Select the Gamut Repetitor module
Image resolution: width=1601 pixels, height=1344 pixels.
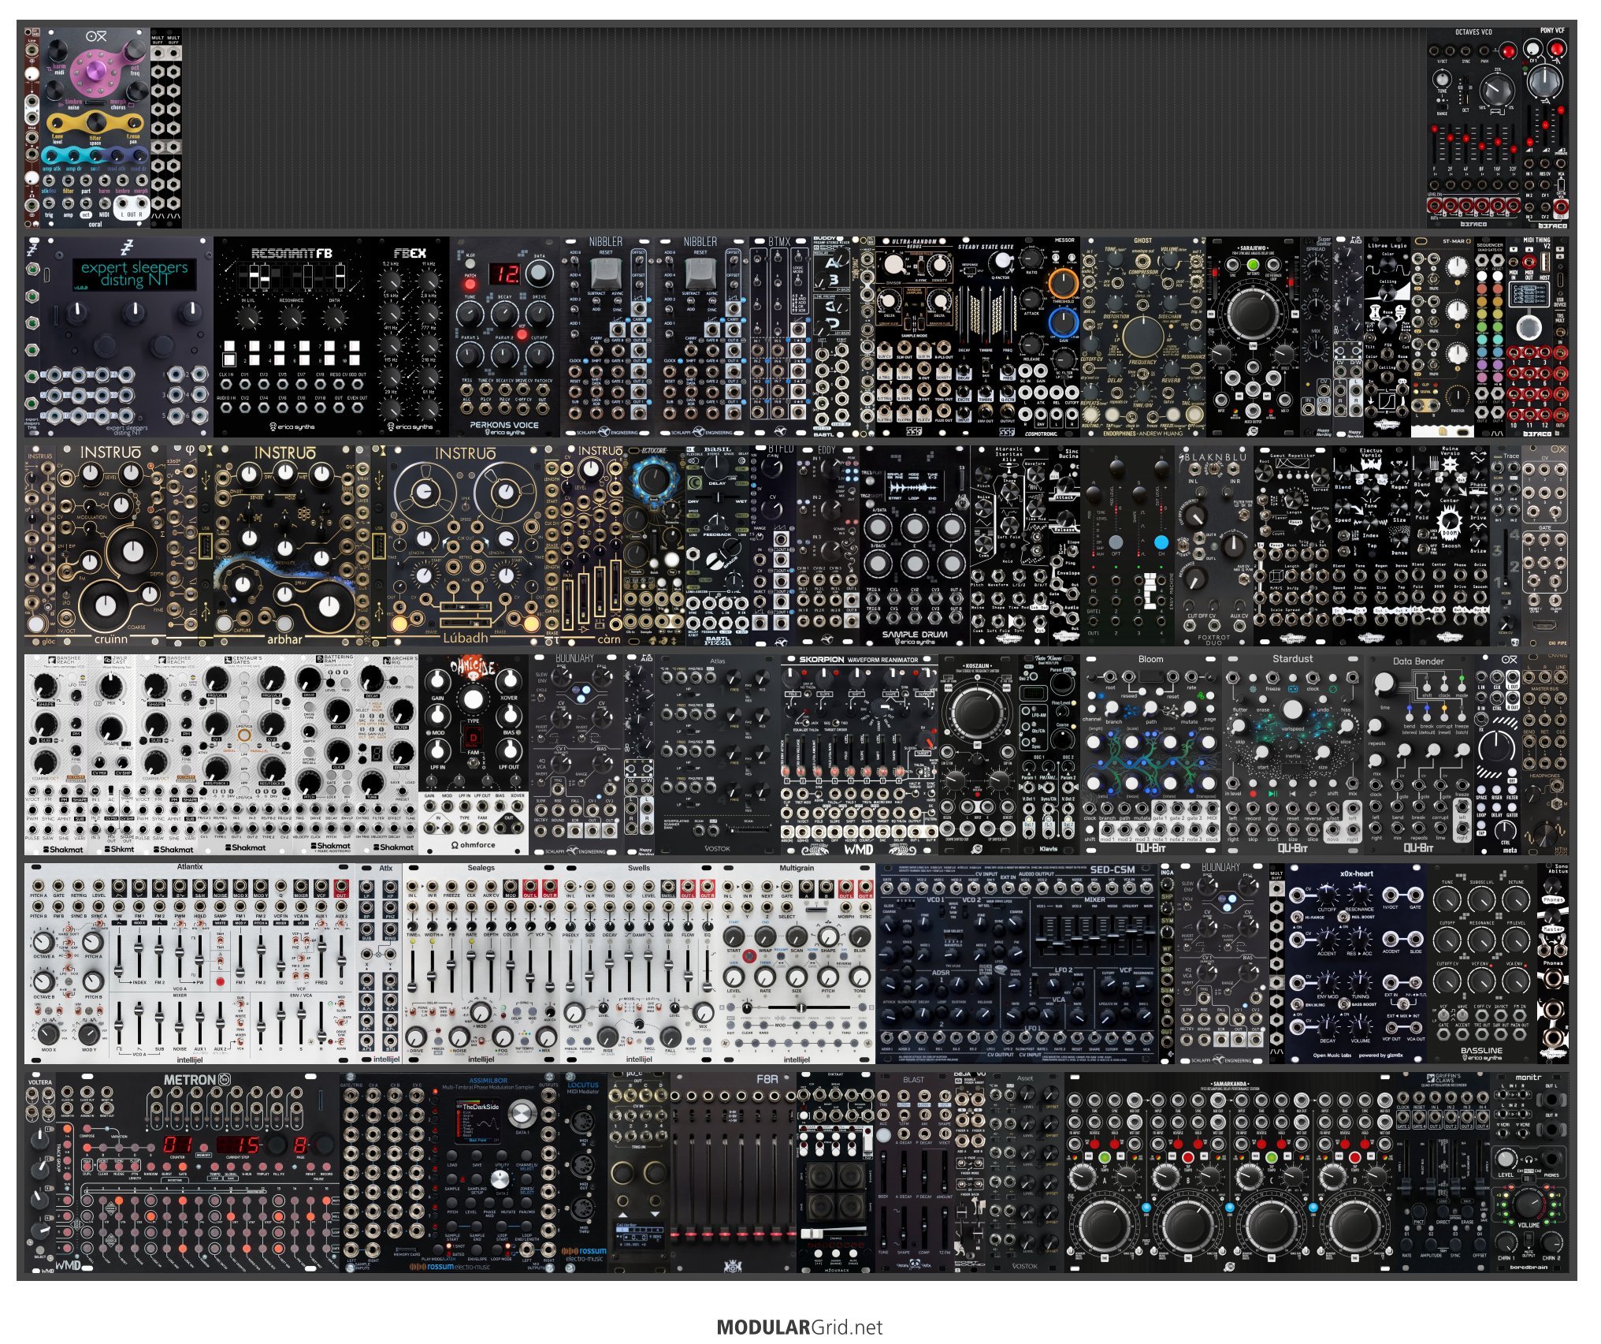click(x=1292, y=545)
